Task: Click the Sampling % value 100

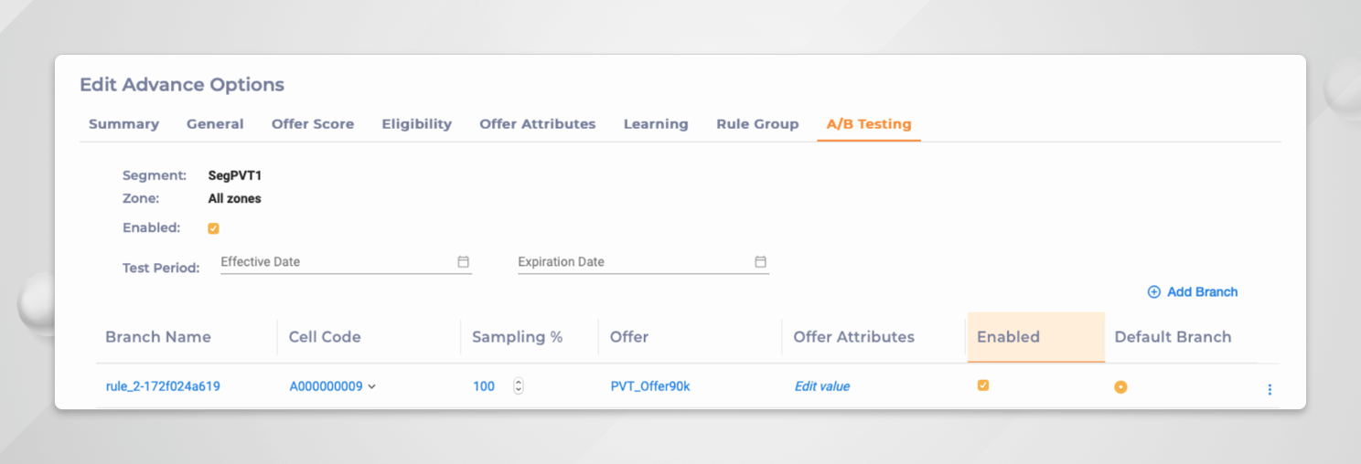Action: (x=484, y=386)
